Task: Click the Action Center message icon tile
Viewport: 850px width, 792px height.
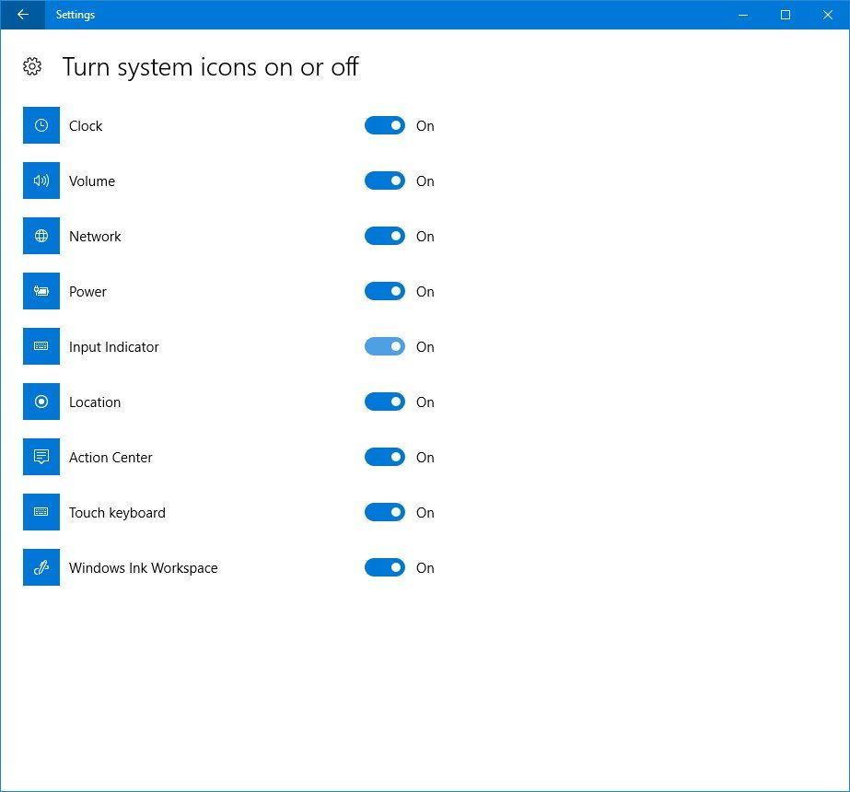Action: click(41, 457)
